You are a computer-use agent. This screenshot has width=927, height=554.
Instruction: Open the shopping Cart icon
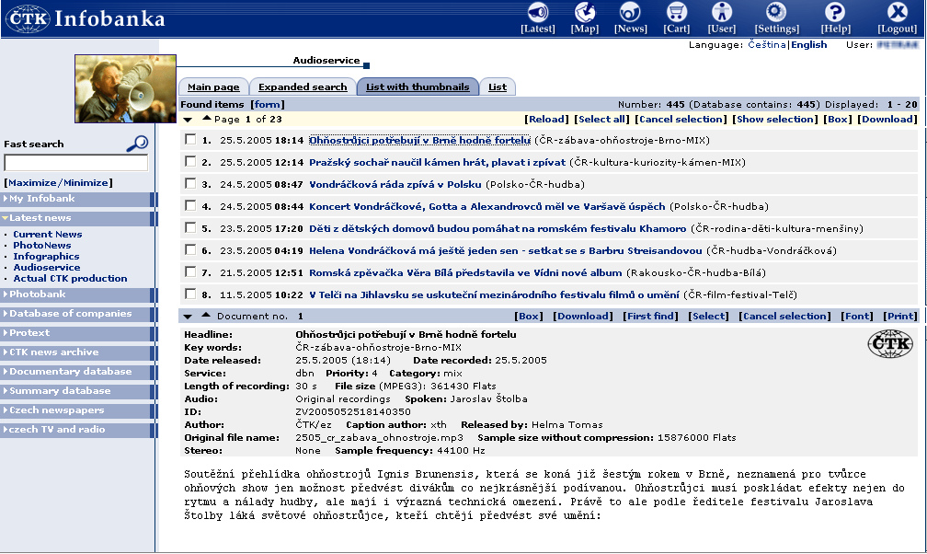(677, 12)
